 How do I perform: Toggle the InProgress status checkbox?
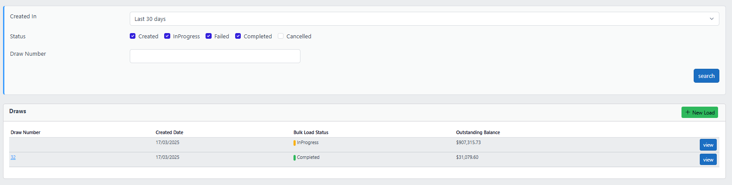point(167,36)
